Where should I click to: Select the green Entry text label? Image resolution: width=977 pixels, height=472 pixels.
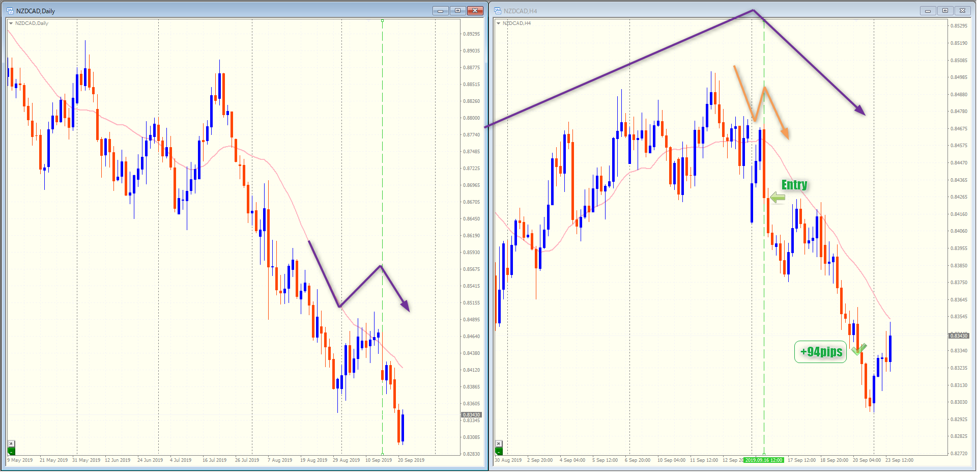(x=794, y=185)
